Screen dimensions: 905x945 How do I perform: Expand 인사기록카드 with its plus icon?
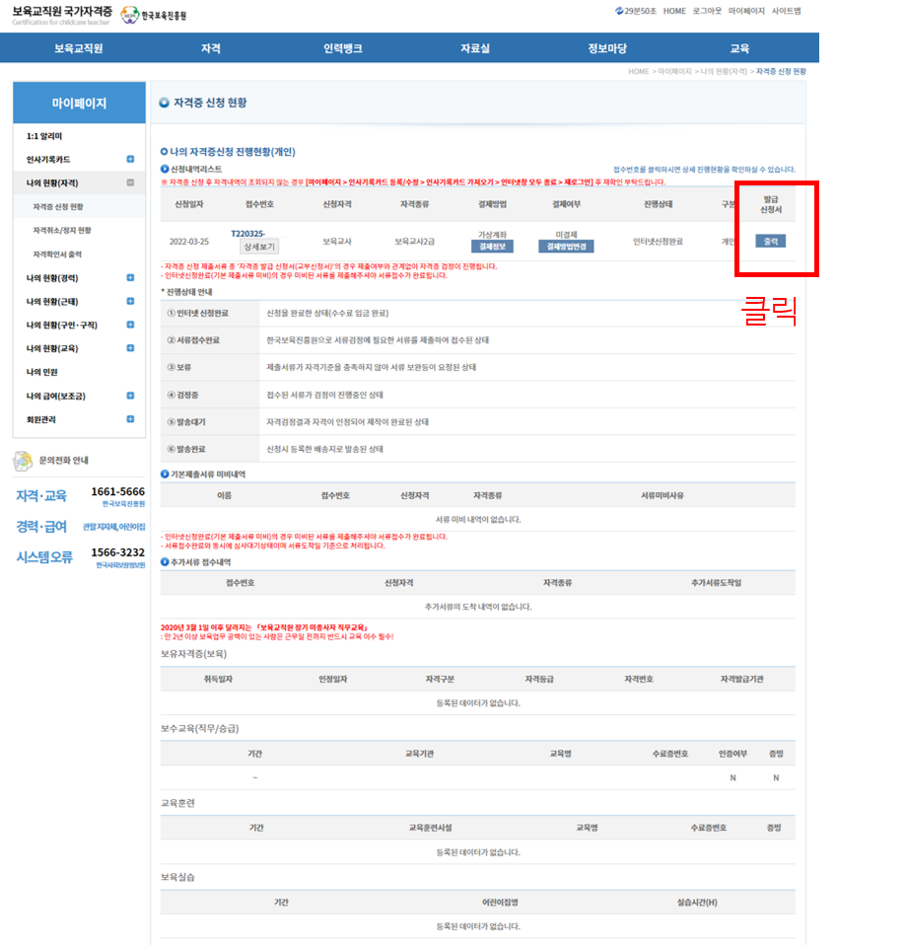pos(130,160)
